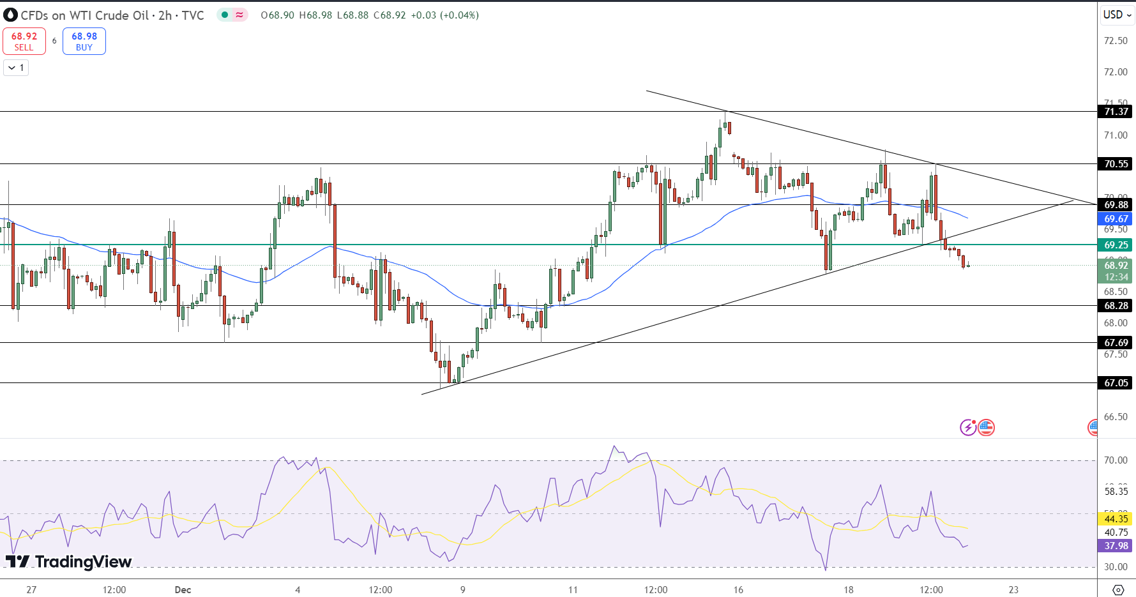Click the 4 date label on time axis
The width and height of the screenshot is (1136, 597).
tap(298, 589)
